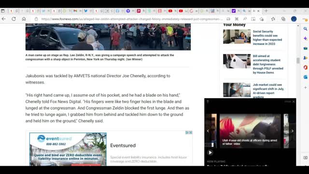Viewport: 309px width, 174px height.
Task: Open Collections icon in browser toolbar
Action: point(283,19)
